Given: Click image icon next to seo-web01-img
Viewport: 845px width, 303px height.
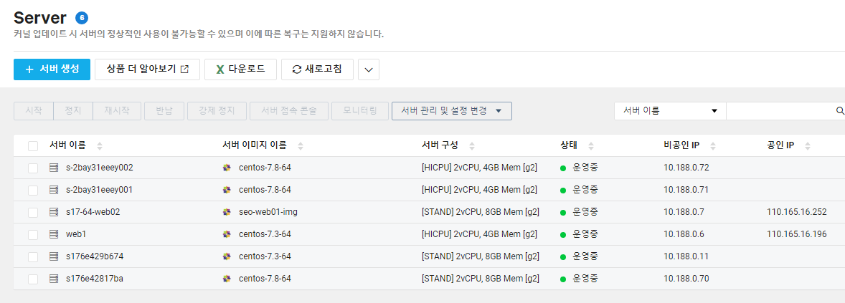Looking at the screenshot, I should click(227, 212).
